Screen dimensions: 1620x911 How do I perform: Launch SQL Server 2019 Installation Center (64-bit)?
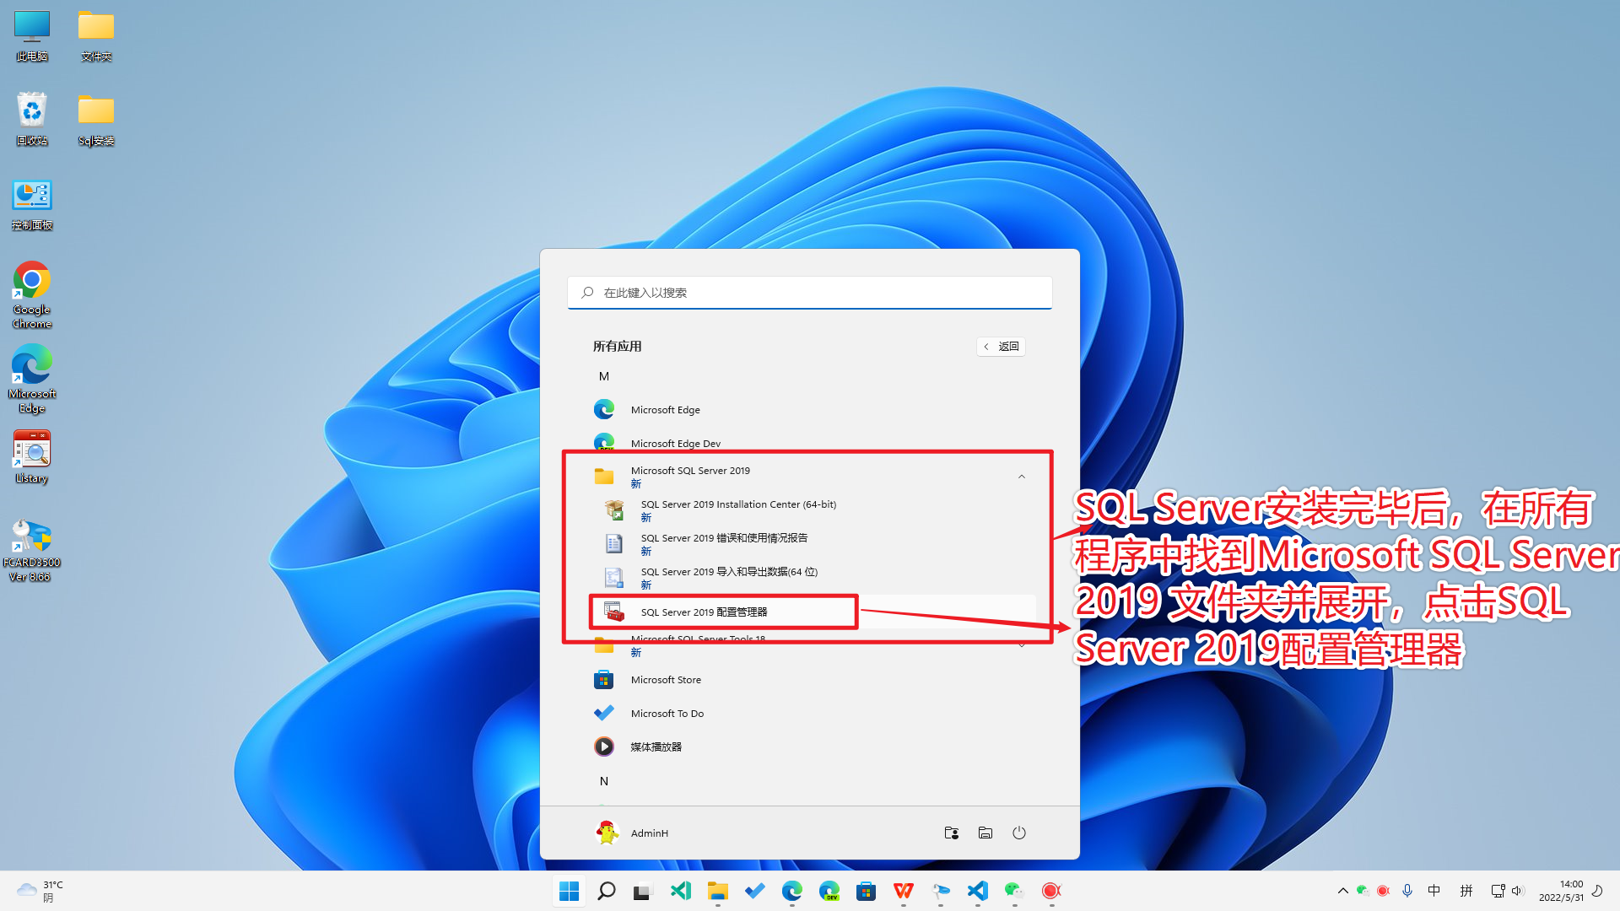point(810,510)
